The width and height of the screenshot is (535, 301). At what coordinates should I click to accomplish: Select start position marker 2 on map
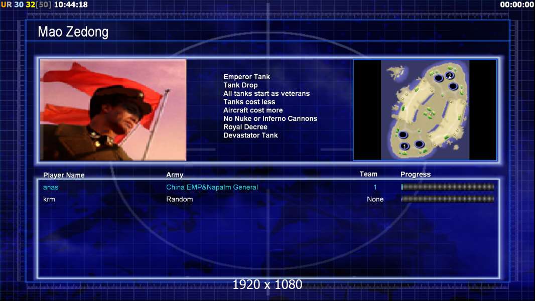pos(450,75)
